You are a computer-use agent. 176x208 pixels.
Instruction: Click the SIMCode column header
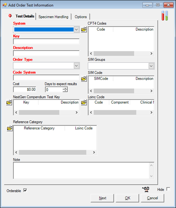pos(101,79)
